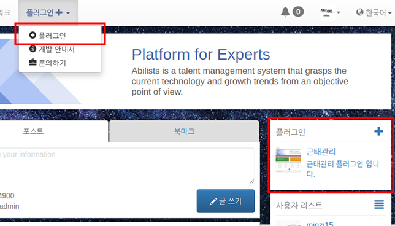
Task: Click into the post information textarea
Action: (127, 166)
